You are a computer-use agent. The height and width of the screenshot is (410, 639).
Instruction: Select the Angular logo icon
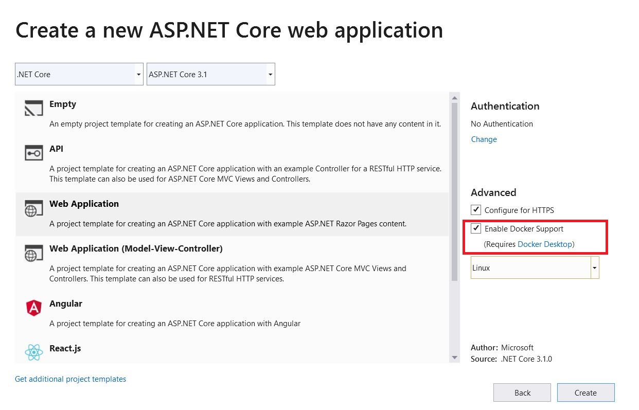point(33,308)
